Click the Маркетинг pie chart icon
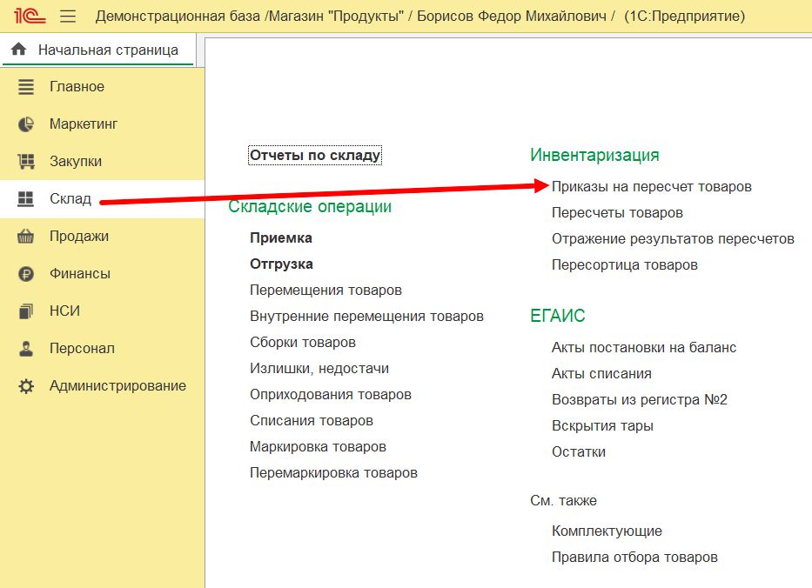 coord(26,124)
